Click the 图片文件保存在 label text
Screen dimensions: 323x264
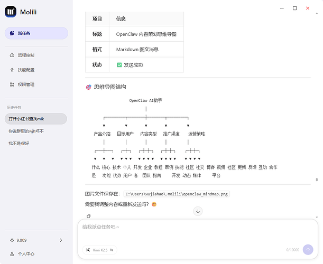(x=103, y=194)
